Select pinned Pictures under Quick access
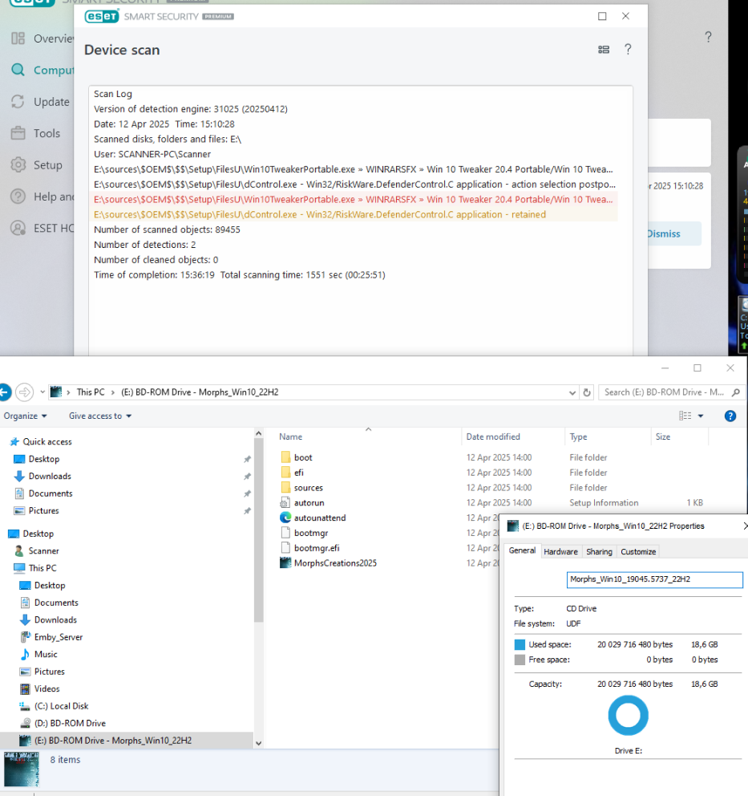The height and width of the screenshot is (796, 748). tap(43, 510)
